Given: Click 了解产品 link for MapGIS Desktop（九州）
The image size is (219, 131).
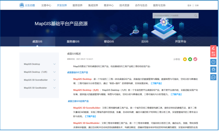Looking at the screenshot, I should click(x=176, y=94).
